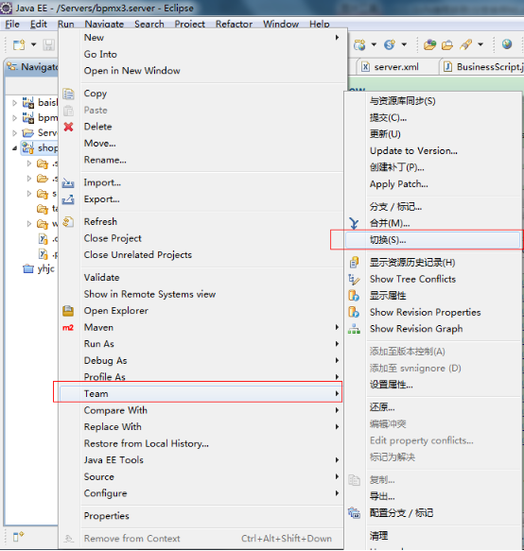This screenshot has width=524, height=551.
Task: Click the fast view icon at bottom left
Action: coord(18,537)
